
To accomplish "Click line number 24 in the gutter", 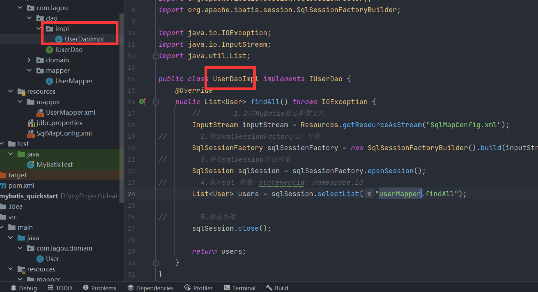I will click(131, 194).
